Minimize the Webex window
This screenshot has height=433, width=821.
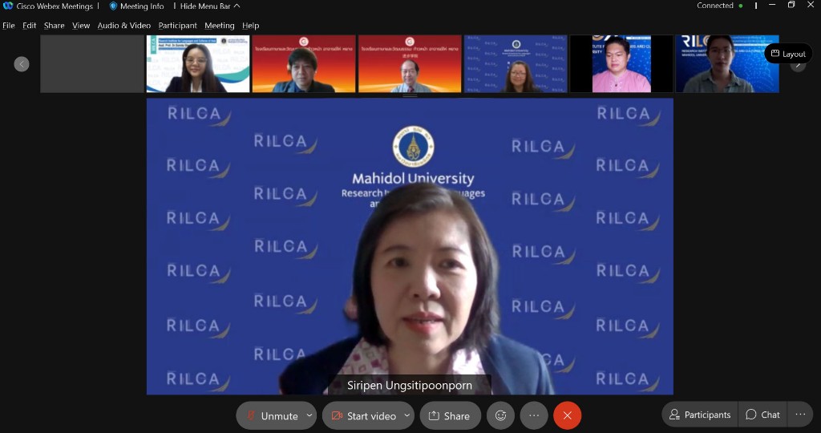772,6
